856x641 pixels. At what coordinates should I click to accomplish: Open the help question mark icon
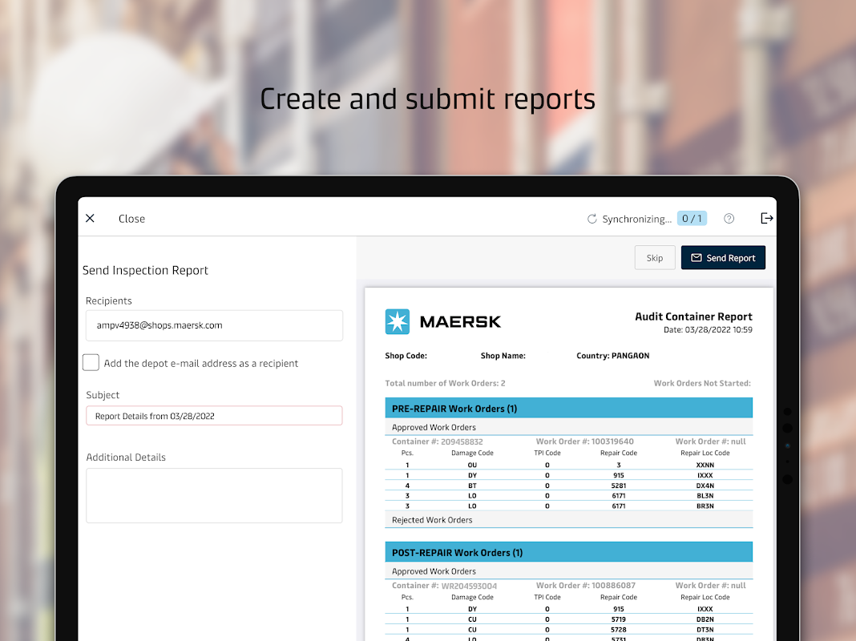729,219
